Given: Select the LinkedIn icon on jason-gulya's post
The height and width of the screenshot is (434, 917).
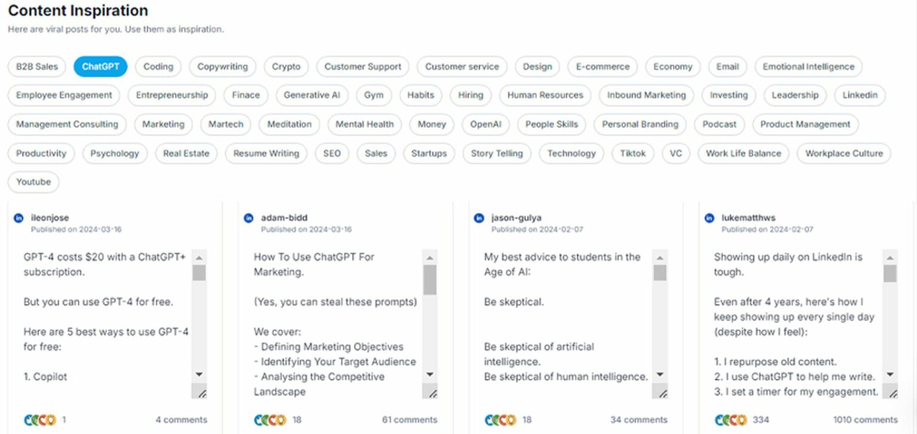Looking at the screenshot, I should 478,218.
